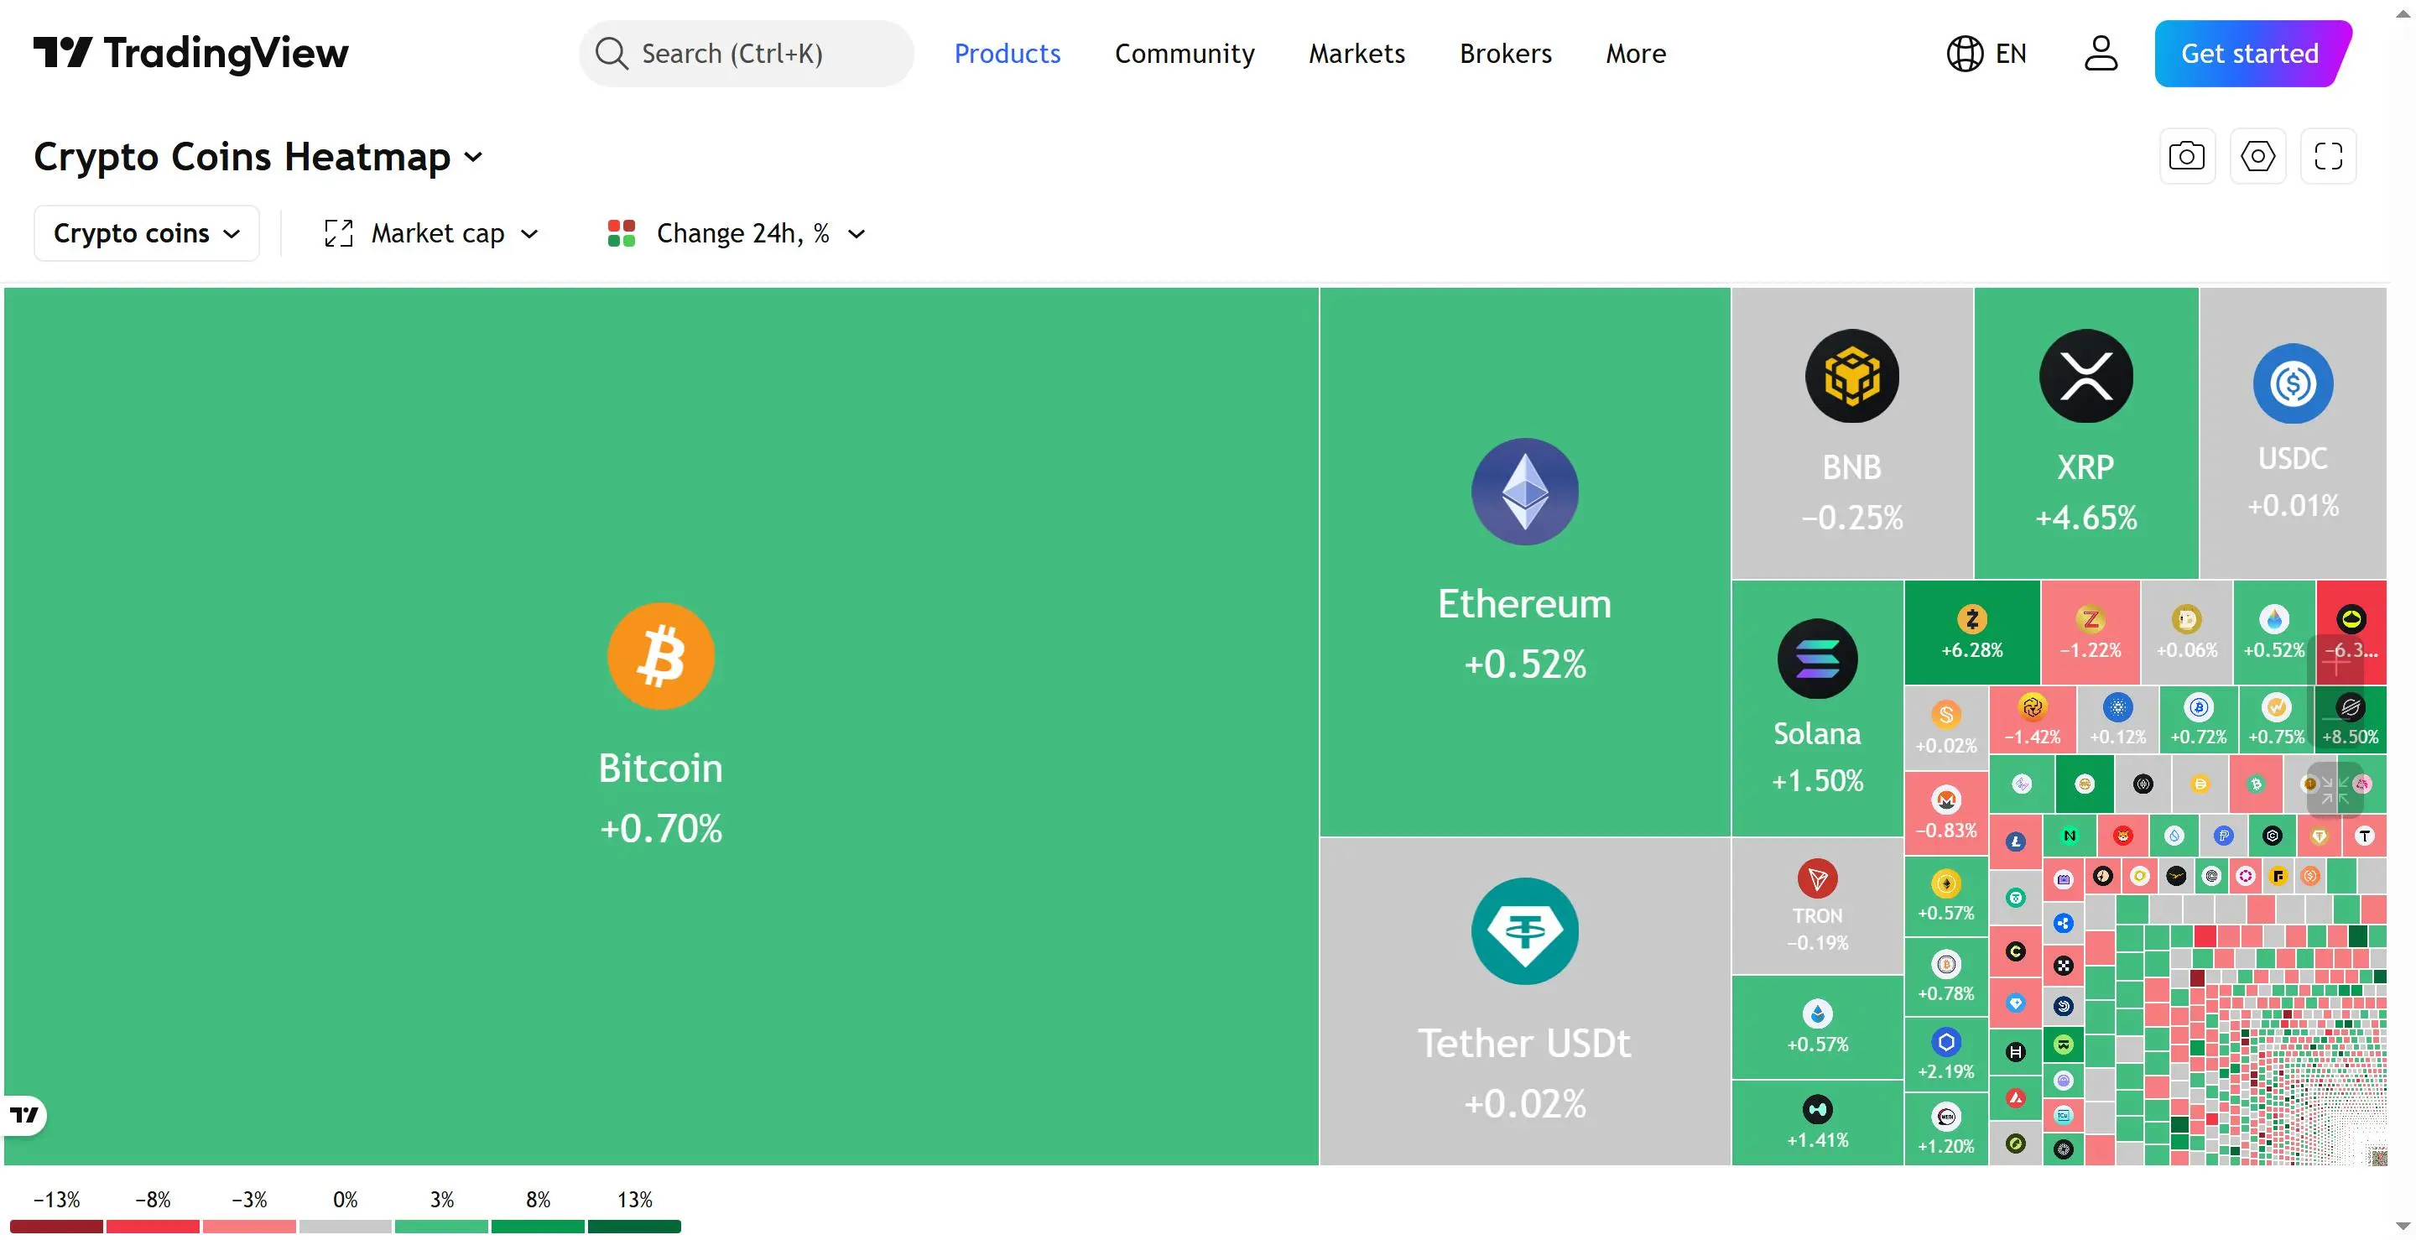Viewport: 2416px width, 1240px height.
Task: Click the +1.20% tile value
Action: 1946,1145
